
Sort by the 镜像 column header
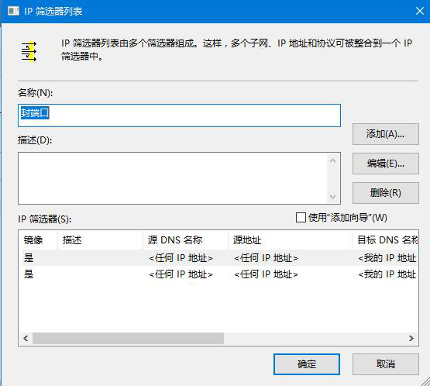click(38, 240)
